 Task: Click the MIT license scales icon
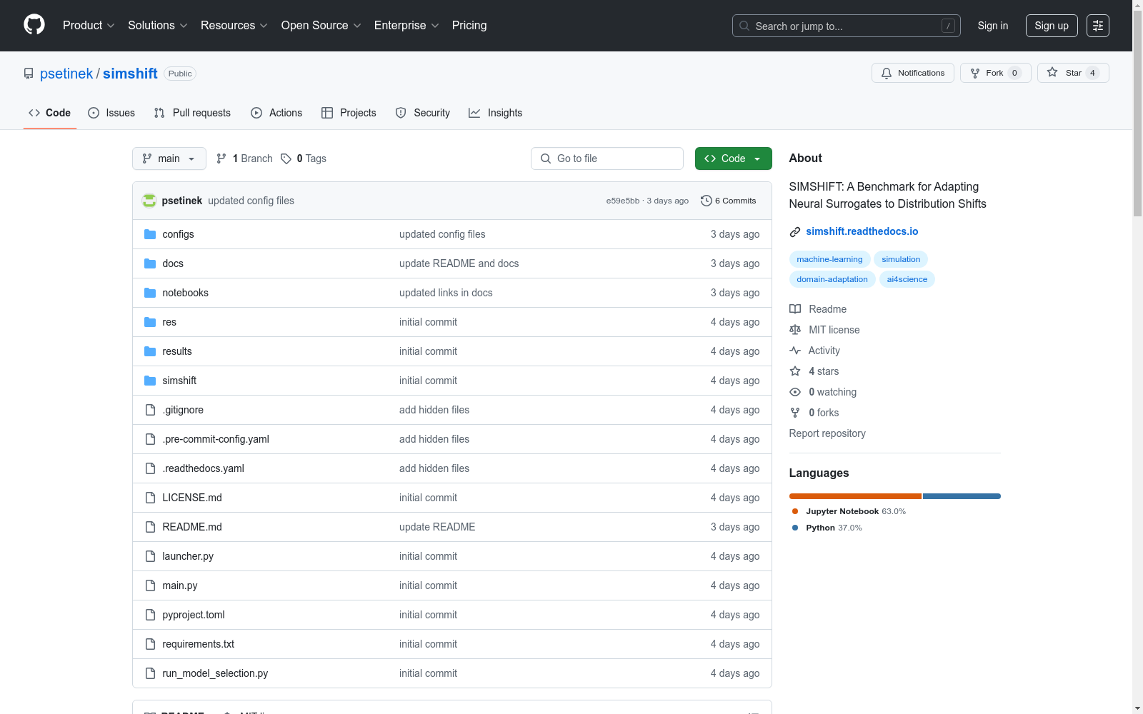tap(795, 330)
